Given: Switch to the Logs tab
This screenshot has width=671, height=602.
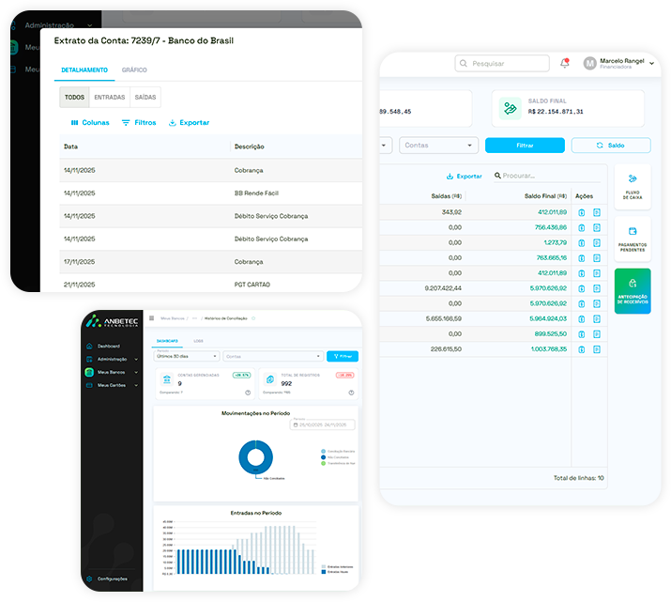Looking at the screenshot, I should [198, 340].
